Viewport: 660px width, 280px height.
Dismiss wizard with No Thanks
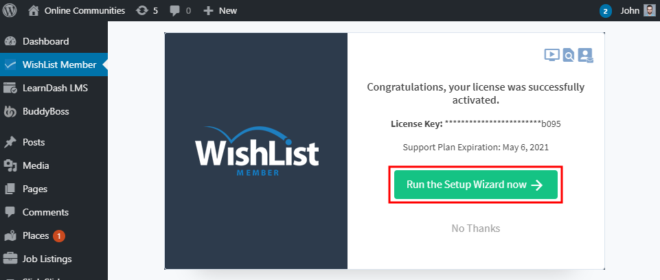pyautogui.click(x=475, y=228)
